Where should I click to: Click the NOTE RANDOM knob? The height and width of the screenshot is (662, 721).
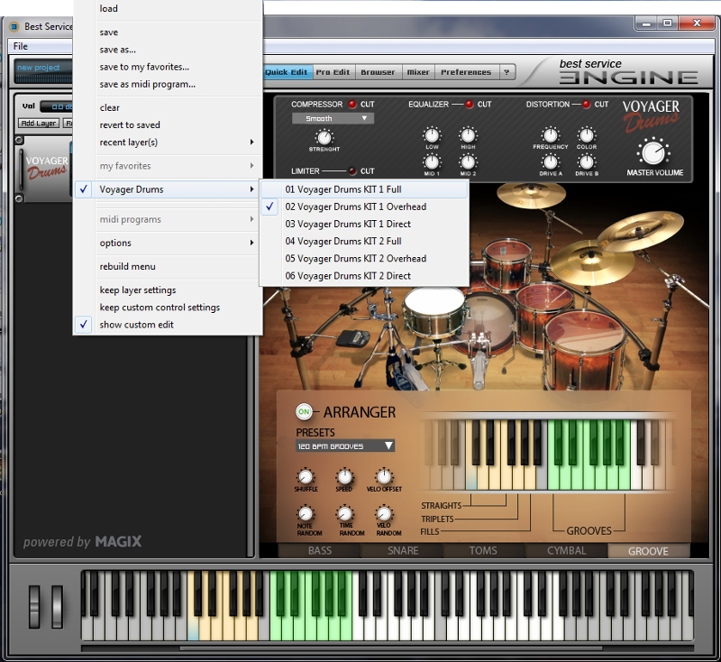pos(306,513)
